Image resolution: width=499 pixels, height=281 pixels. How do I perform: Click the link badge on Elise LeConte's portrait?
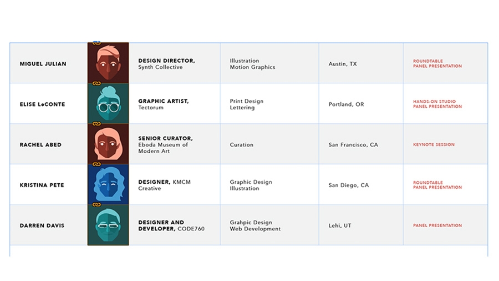(x=96, y=83)
